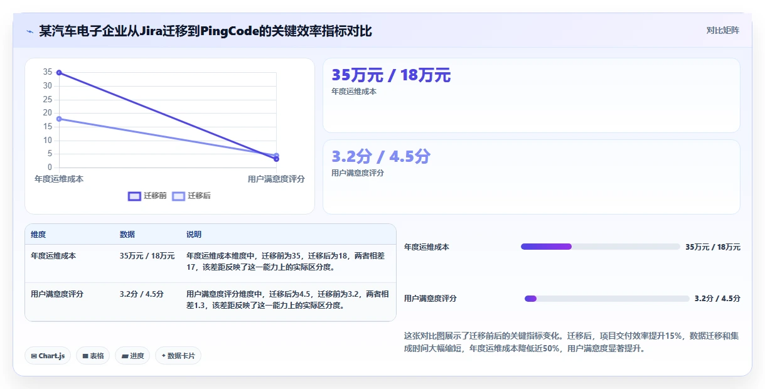
Task: Click the 35万元 / 18万元 card value
Action: click(x=391, y=76)
